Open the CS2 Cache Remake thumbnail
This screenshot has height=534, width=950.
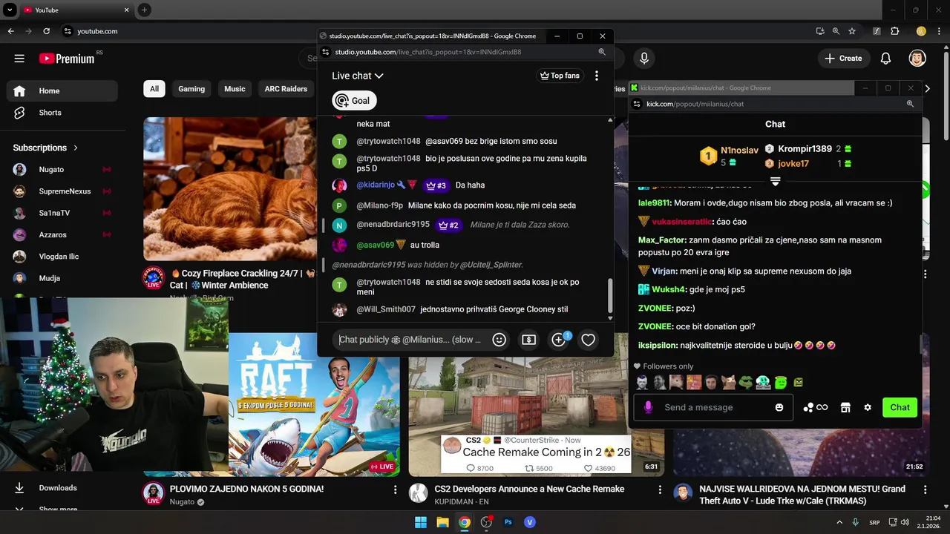click(536, 415)
